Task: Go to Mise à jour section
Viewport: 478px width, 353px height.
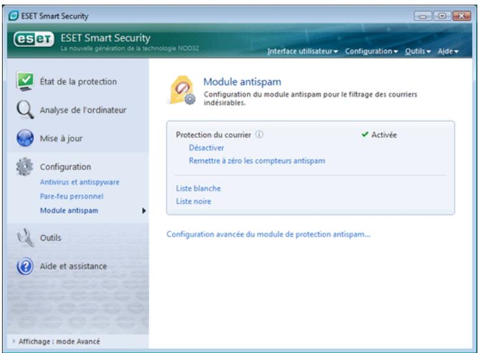Action: pos(61,138)
